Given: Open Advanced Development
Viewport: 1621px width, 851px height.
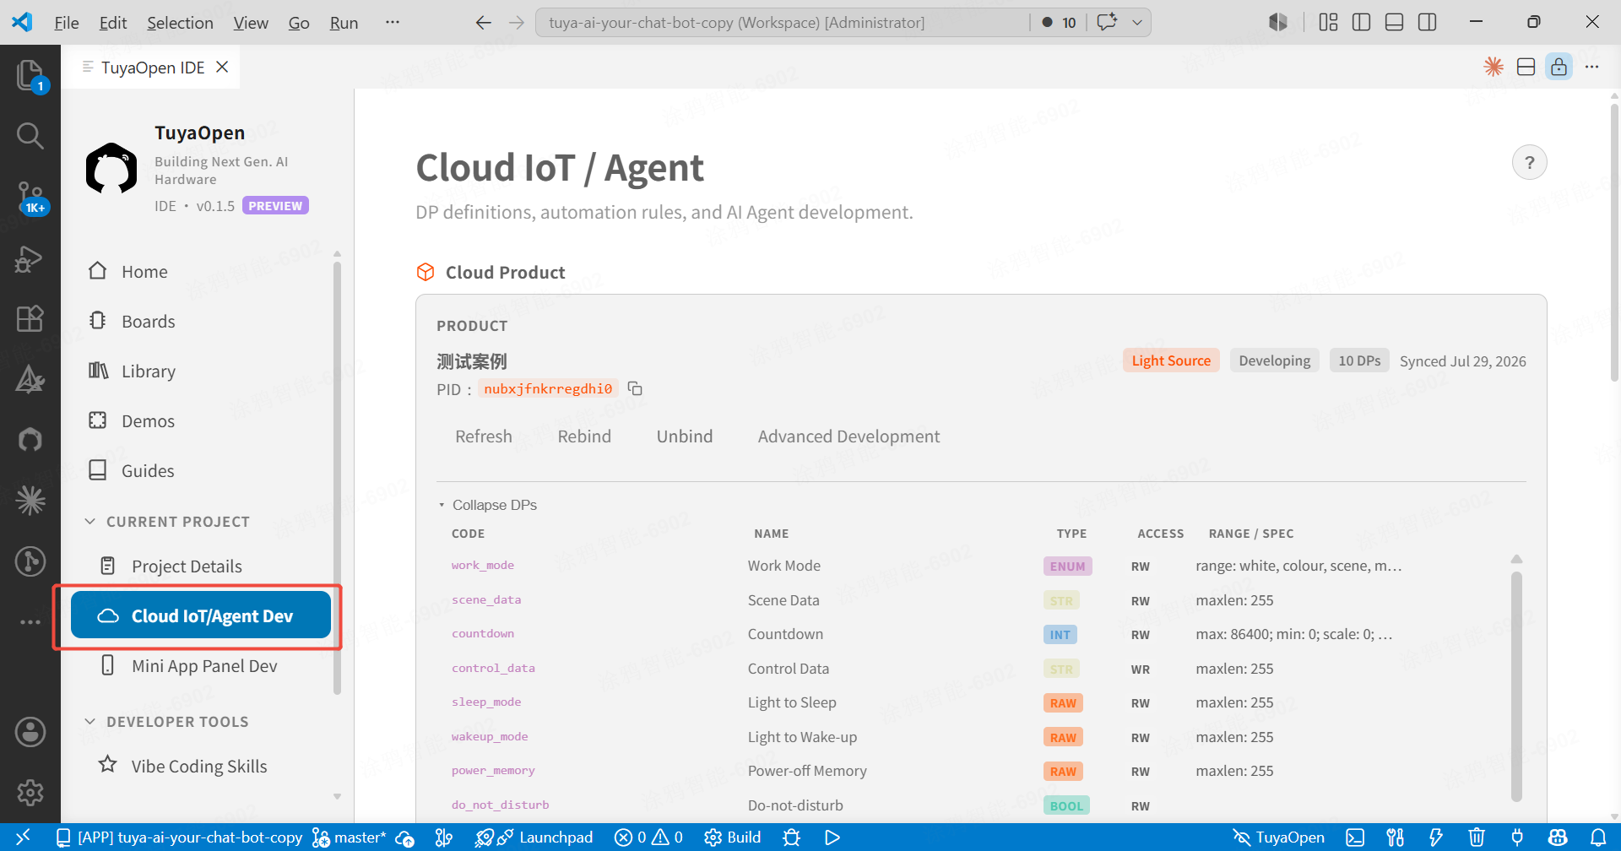Looking at the screenshot, I should coord(848,436).
